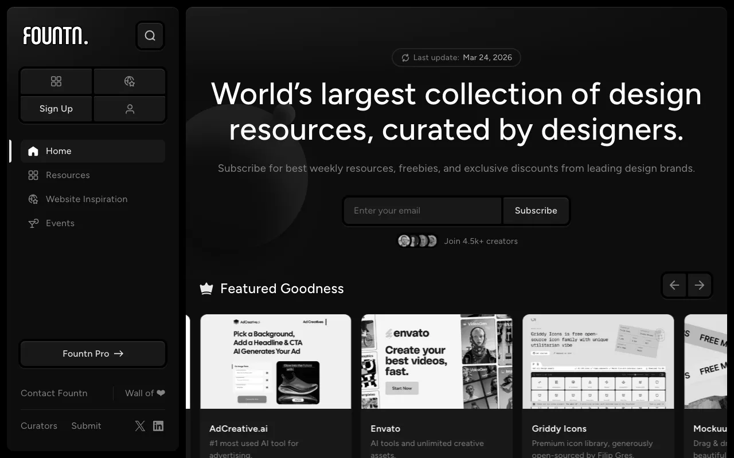734x458 pixels.
Task: Click the Envato title text
Action: click(385, 428)
